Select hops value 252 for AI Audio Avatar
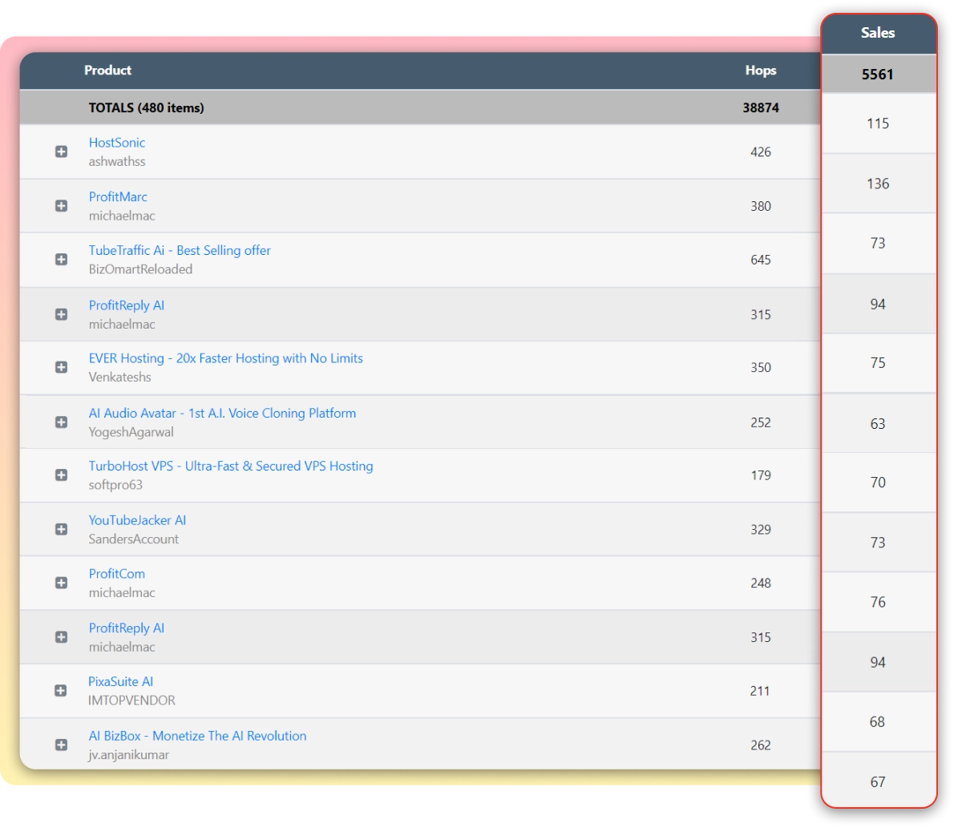954x828 pixels. [x=761, y=422]
